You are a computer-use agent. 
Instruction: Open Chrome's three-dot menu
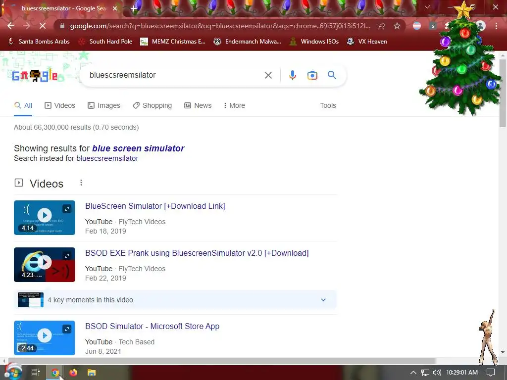(496, 26)
